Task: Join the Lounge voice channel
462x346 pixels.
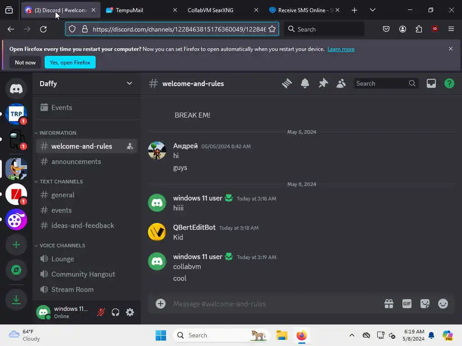Action: pos(87,259)
